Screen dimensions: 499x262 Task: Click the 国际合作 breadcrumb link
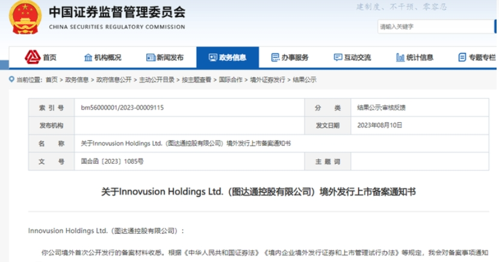231,80
